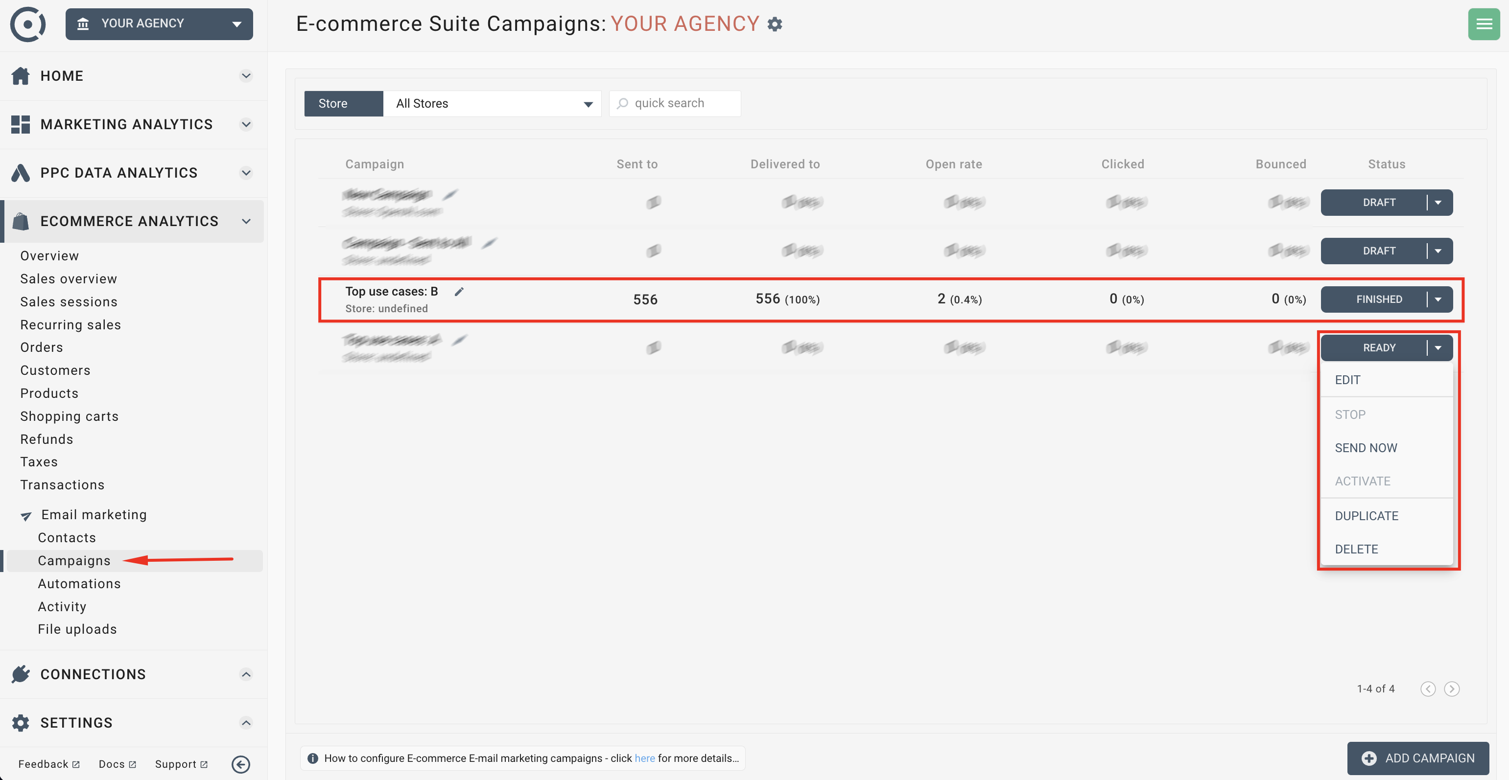Collapse the sidebar with the arrow icon
Image resolution: width=1509 pixels, height=780 pixels.
[241, 764]
